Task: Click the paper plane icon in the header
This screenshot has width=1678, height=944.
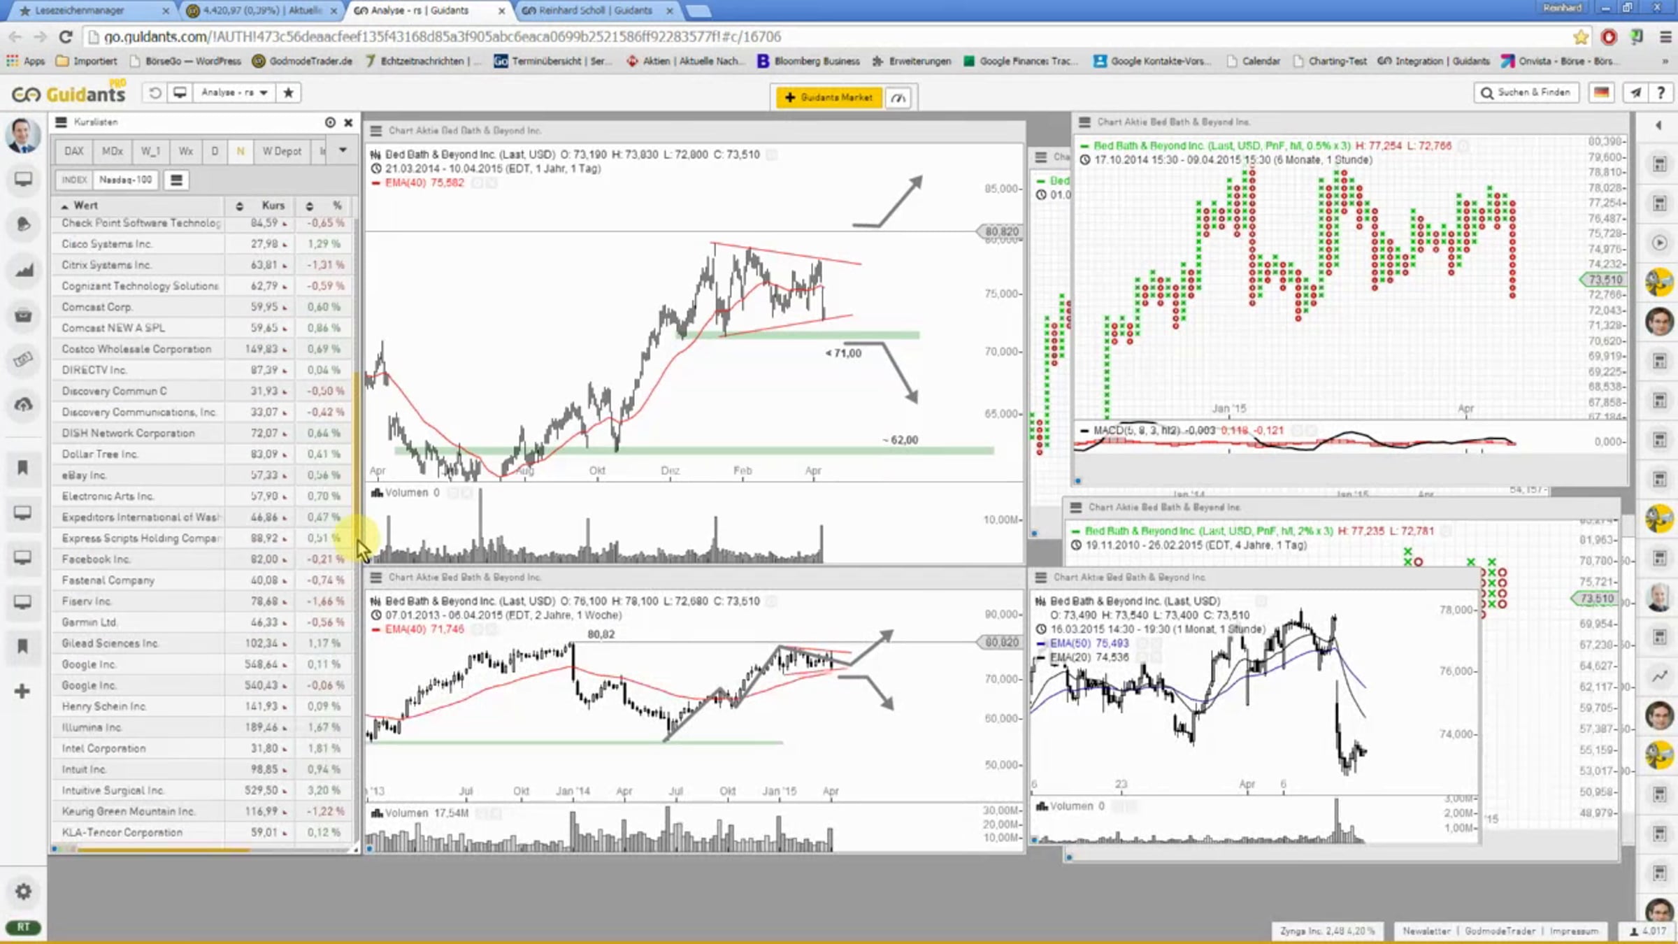Action: tap(1636, 92)
